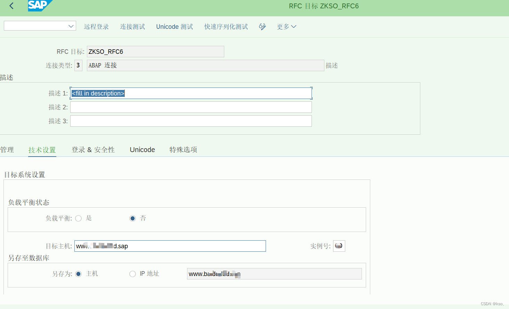The height and width of the screenshot is (309, 509).
Task: Switch to 管理 tab
Action: (7, 150)
